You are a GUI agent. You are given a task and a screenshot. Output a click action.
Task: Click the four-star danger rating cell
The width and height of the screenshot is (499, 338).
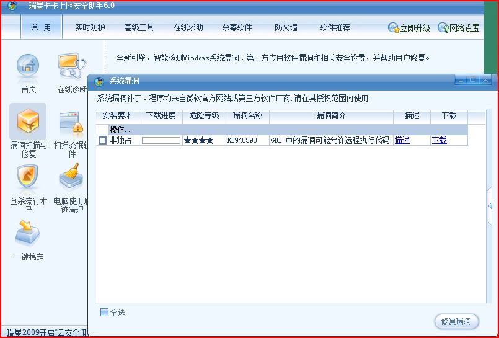point(205,140)
